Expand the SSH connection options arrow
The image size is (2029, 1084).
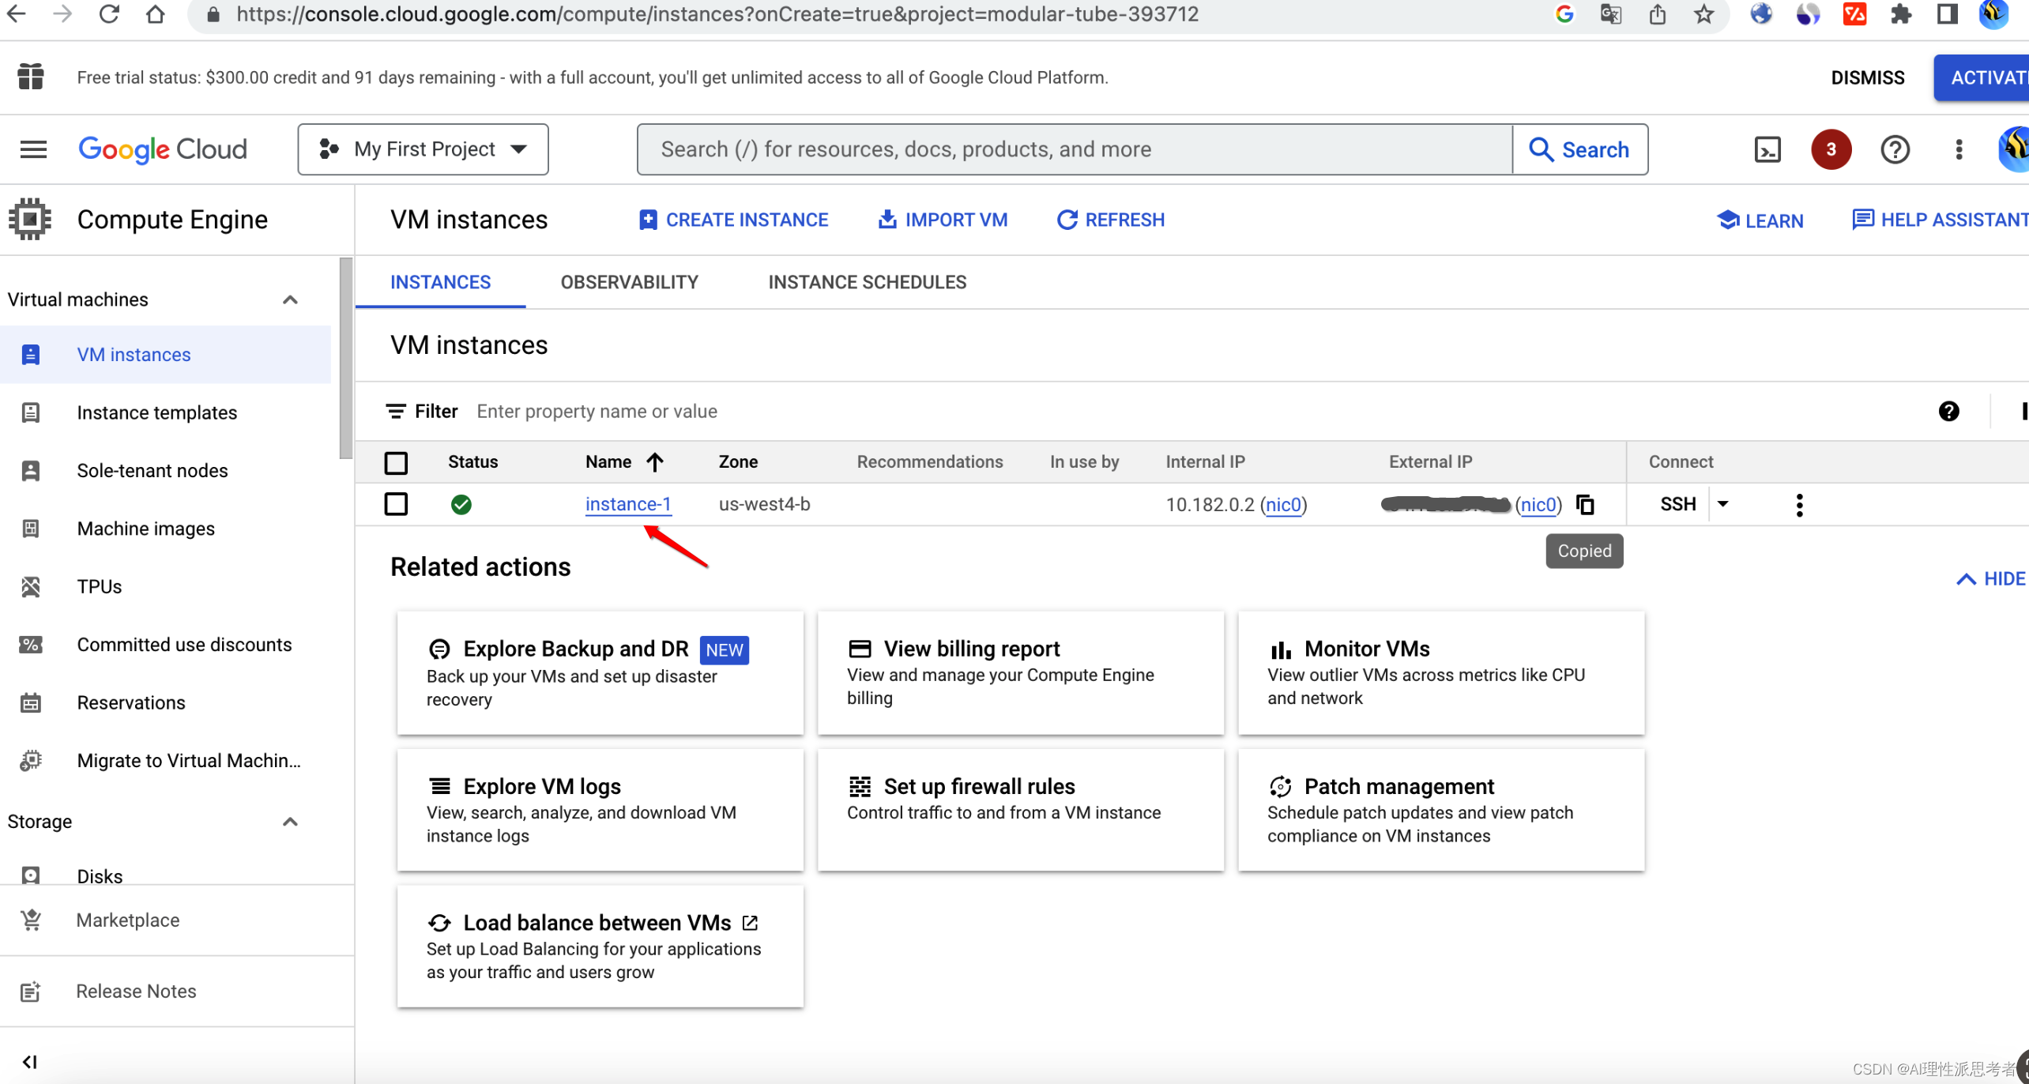coord(1723,504)
